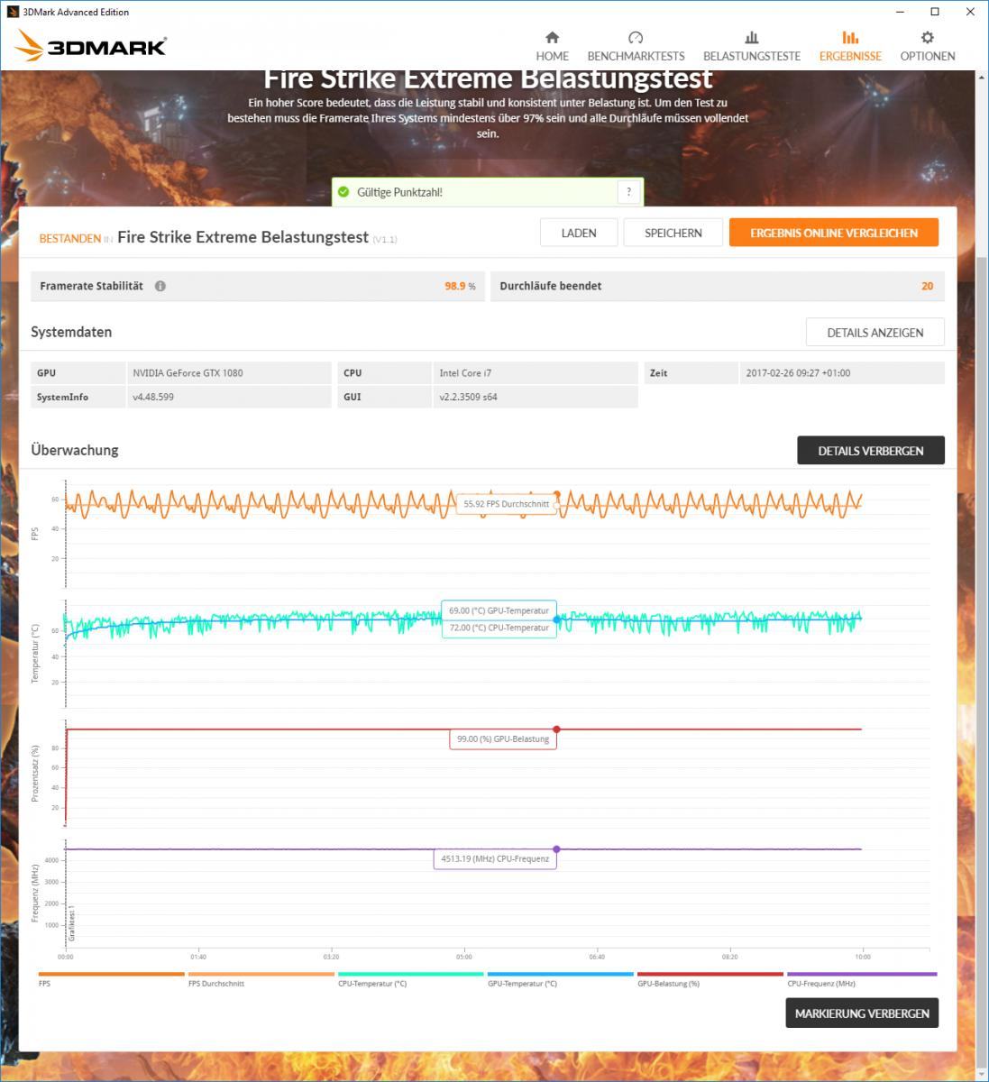Image resolution: width=989 pixels, height=1082 pixels.
Task: Click the 98.9 % stability value
Action: tap(460, 286)
